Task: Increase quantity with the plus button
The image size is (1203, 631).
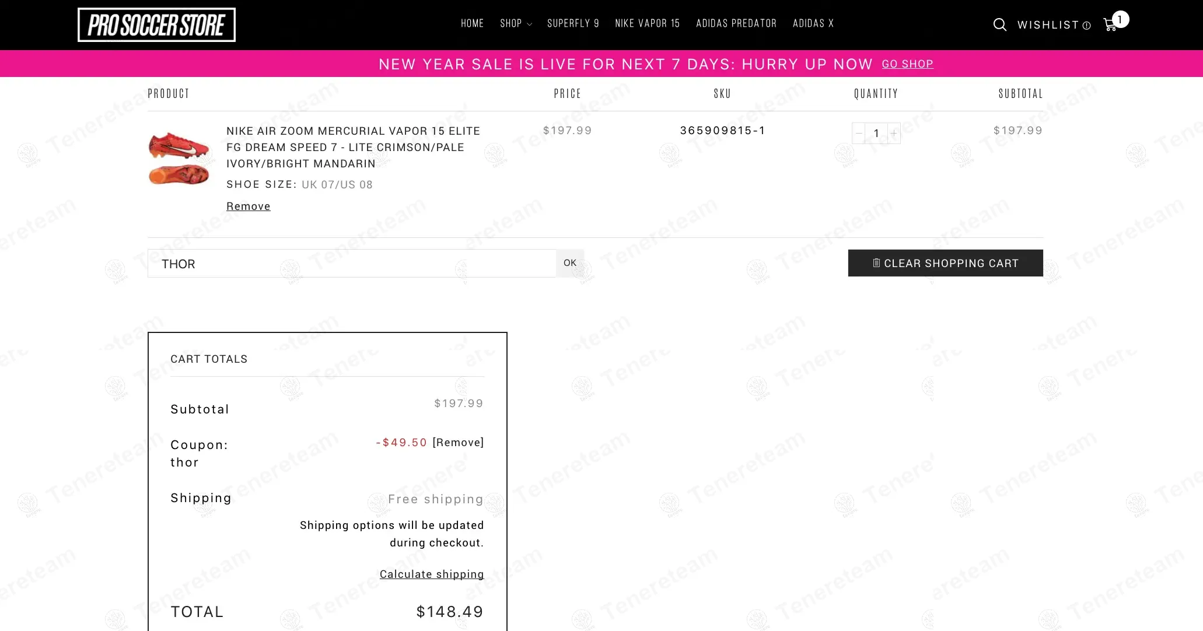Action: (894, 134)
